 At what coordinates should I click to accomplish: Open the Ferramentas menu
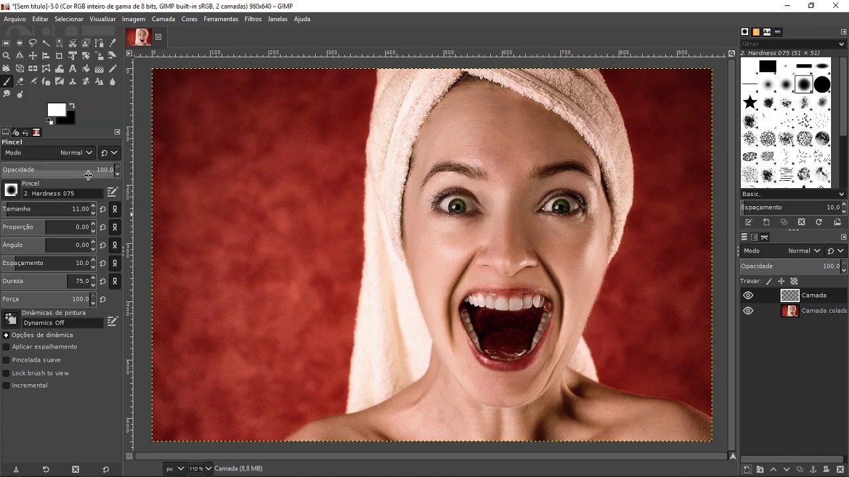(x=221, y=19)
